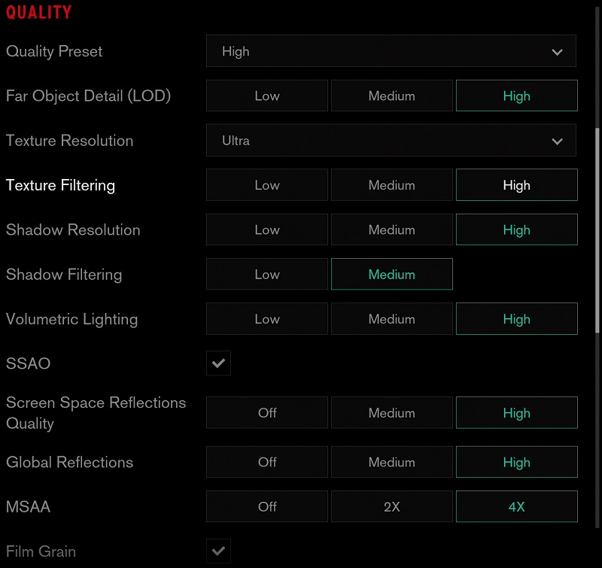
Task: Turn off the Film Grain checkbox
Action: point(218,551)
